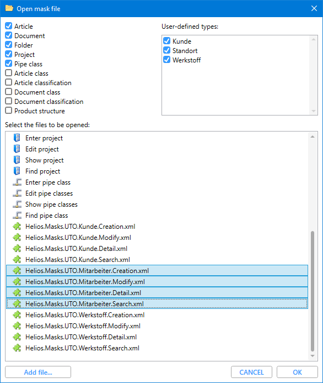The width and height of the screenshot is (323, 383).
Task: Select the Enter pipe class entry
Action: [157, 182]
